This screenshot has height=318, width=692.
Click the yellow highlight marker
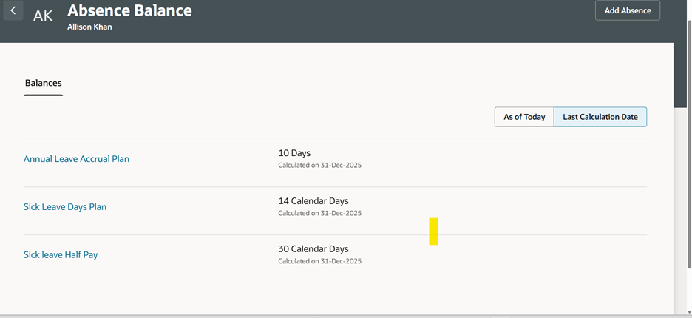[433, 231]
